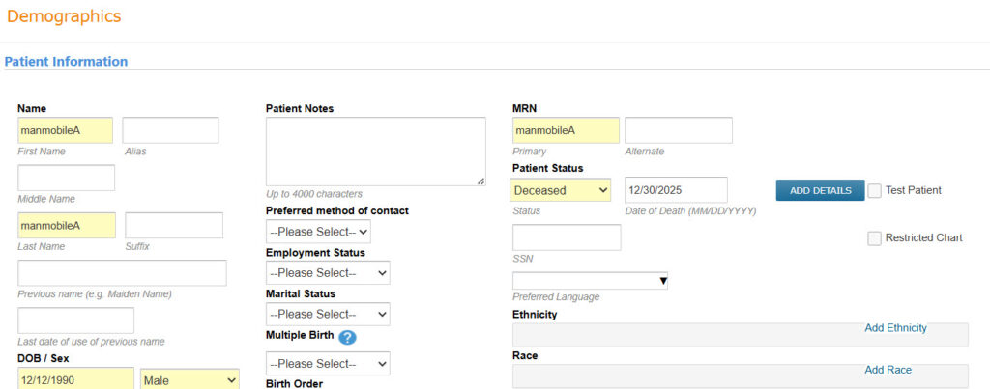
Task: Click the Middle Name input box
Action: point(66,178)
